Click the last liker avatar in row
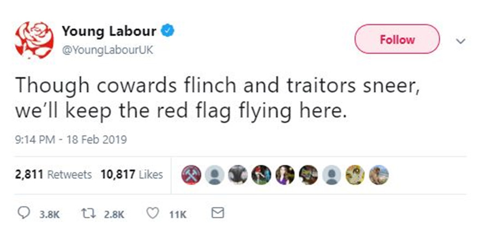481x238 pixels. tap(378, 175)
